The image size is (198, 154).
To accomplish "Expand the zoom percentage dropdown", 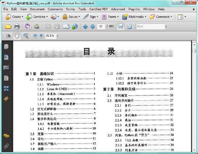I will coord(57,36).
